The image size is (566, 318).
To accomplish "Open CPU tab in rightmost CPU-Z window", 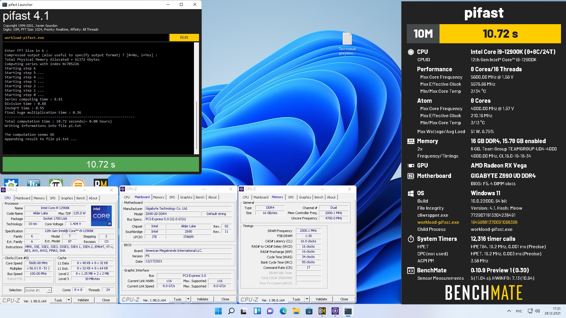I will pyautogui.click(x=246, y=197).
